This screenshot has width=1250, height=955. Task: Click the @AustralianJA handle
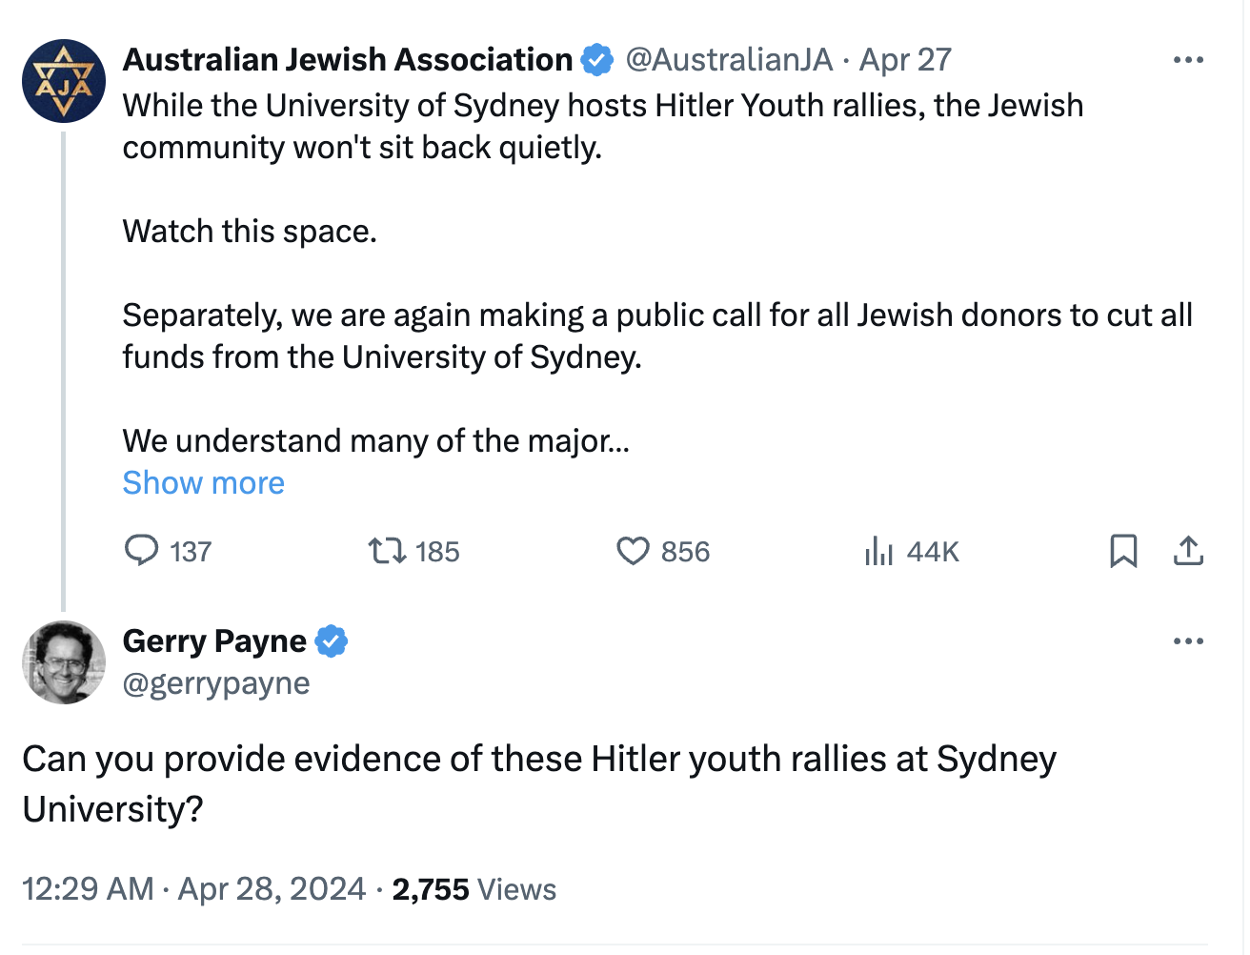click(729, 60)
